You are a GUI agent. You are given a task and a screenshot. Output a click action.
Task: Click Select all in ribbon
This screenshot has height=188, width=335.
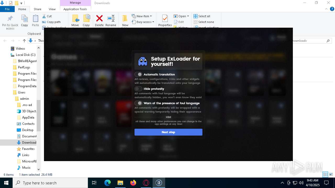[x=202, y=16]
